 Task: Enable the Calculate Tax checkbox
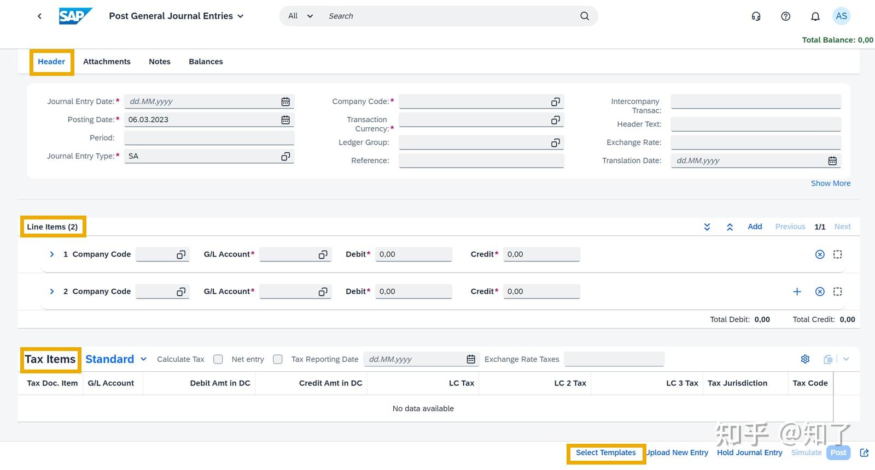pyautogui.click(x=218, y=359)
